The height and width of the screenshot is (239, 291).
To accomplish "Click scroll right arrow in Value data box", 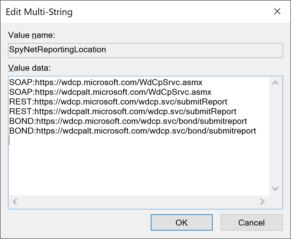I will pyautogui.click(x=262, y=201).
